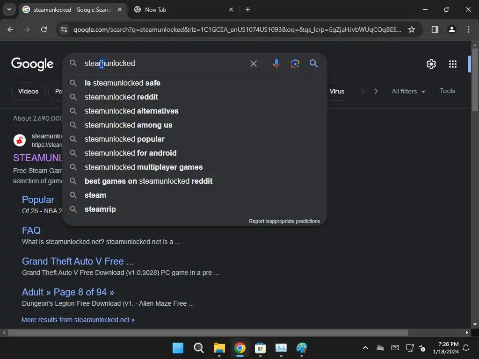Viewport: 479px width, 359px height.
Task: Open Microsoft Store from taskbar
Action: pyautogui.click(x=260, y=348)
